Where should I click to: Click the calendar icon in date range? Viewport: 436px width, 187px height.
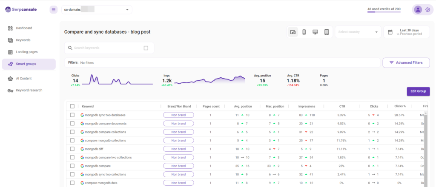[390, 32]
